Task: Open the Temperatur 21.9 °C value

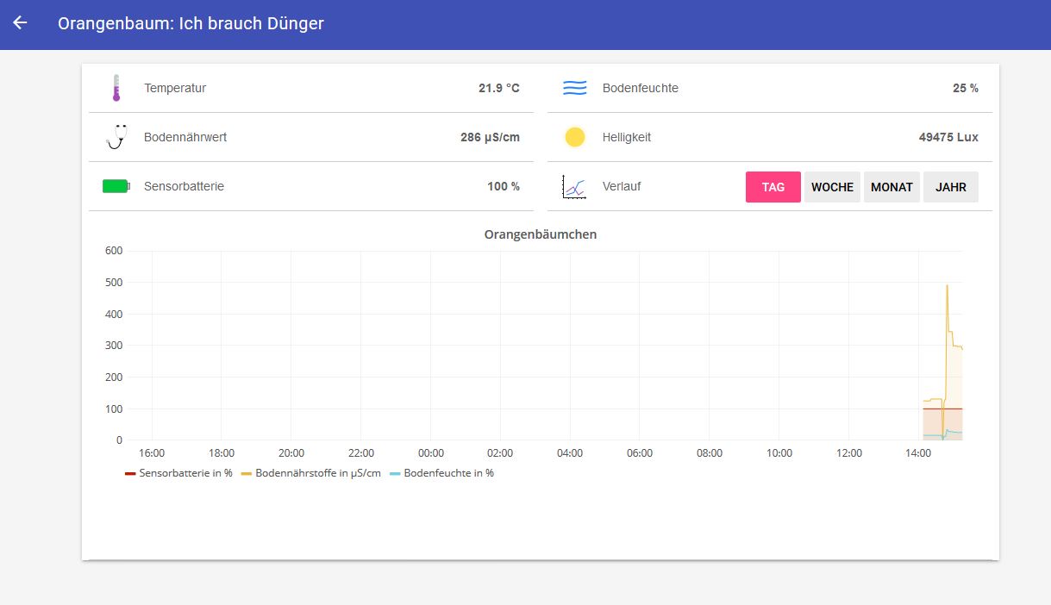Action: point(498,88)
